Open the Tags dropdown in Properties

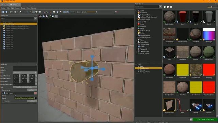(x=25, y=87)
